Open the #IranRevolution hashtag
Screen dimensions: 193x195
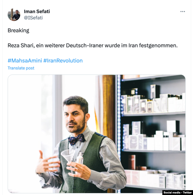[x=63, y=61]
